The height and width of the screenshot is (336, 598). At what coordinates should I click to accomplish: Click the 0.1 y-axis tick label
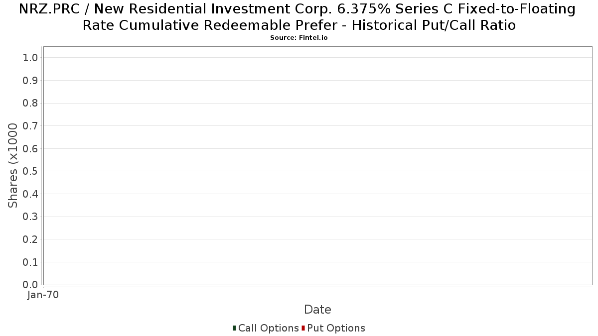click(30, 262)
